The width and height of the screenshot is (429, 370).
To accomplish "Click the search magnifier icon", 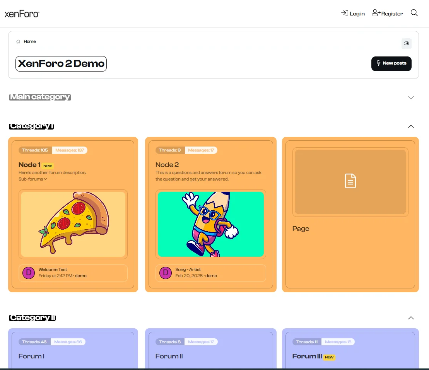I will click(414, 13).
